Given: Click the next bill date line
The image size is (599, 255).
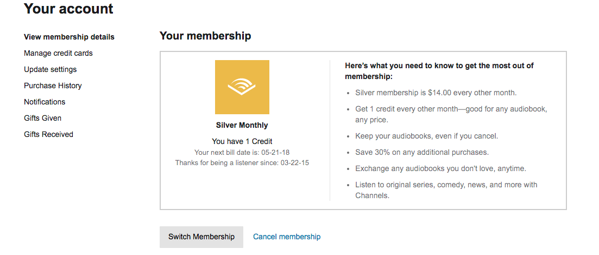Looking at the screenshot, I should click(x=242, y=152).
